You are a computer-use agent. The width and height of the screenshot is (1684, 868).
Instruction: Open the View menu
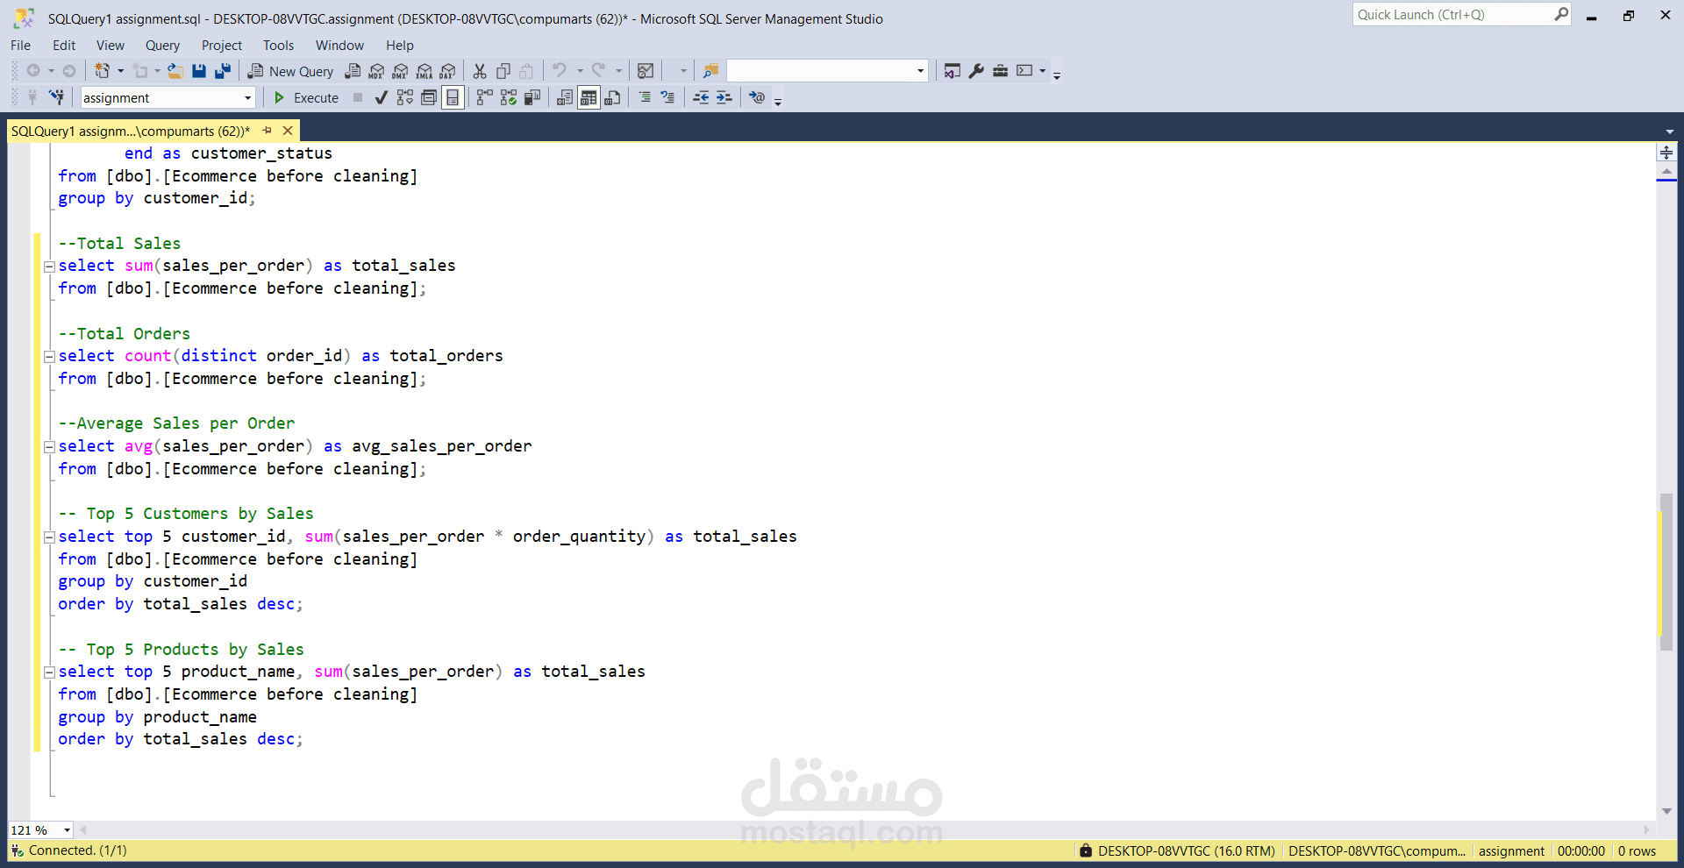pos(111,46)
